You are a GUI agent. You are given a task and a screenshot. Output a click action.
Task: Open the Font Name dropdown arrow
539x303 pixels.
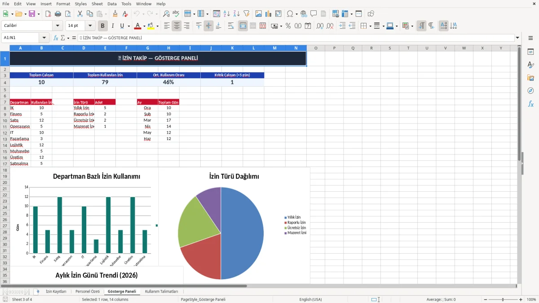57,26
